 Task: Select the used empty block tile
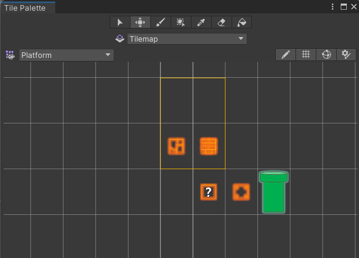pos(241,192)
